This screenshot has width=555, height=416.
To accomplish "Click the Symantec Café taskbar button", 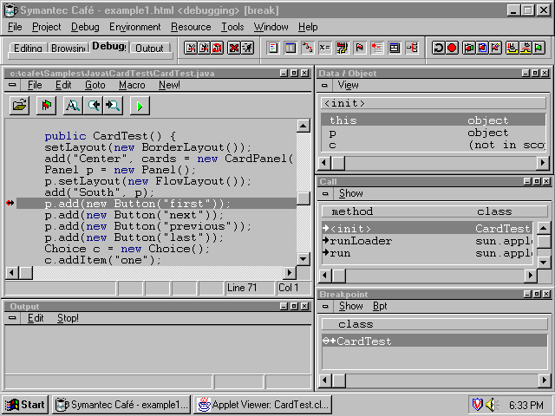I will pos(121,405).
